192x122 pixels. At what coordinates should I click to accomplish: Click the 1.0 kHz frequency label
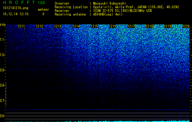pyautogui.click(x=2, y=55)
